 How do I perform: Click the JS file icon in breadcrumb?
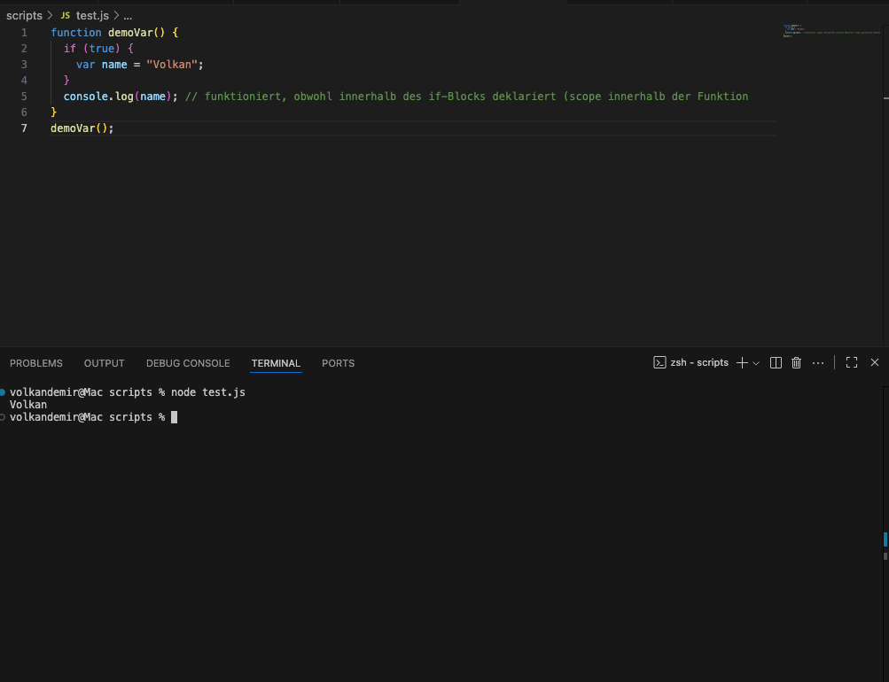point(66,16)
